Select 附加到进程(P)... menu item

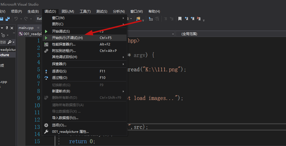coord(85,51)
